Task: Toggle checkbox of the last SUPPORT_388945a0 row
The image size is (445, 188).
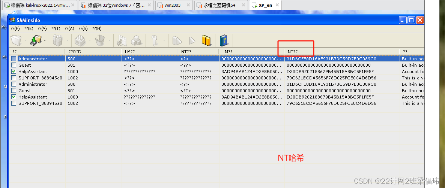Action: [14, 103]
